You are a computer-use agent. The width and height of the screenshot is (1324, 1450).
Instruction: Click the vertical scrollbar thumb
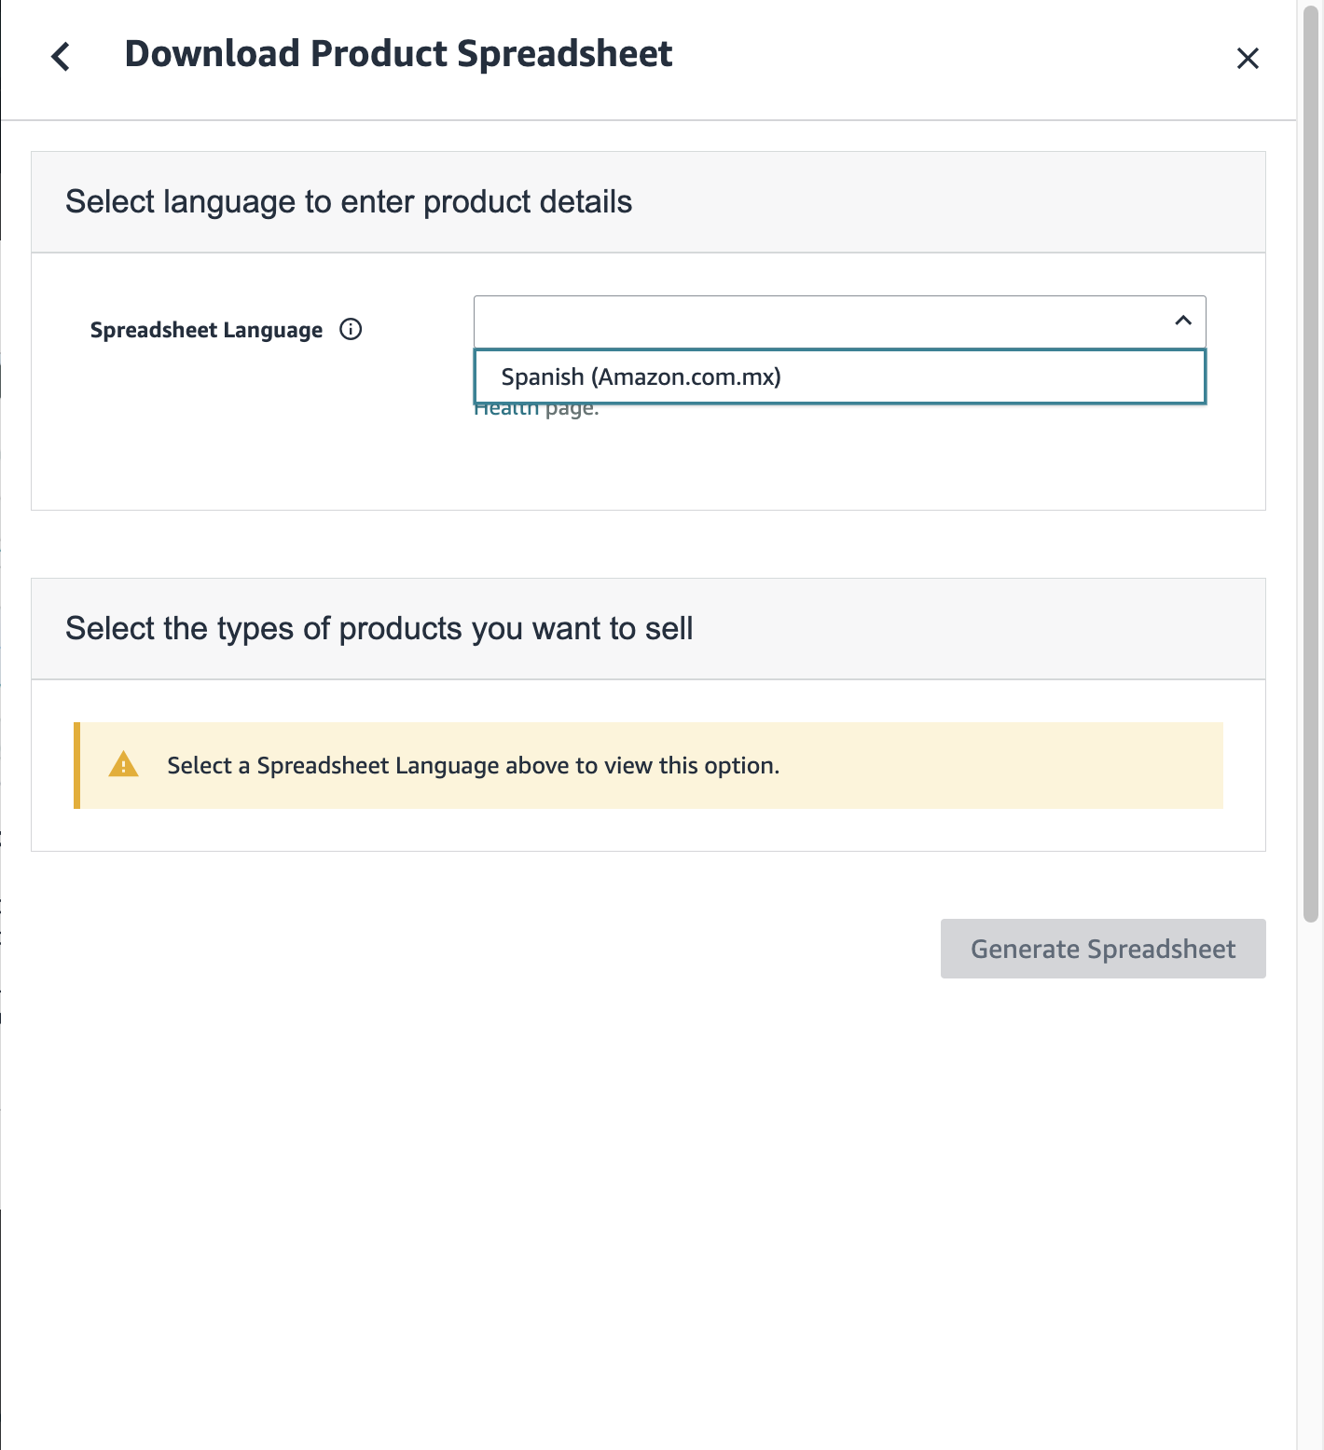click(x=1311, y=463)
